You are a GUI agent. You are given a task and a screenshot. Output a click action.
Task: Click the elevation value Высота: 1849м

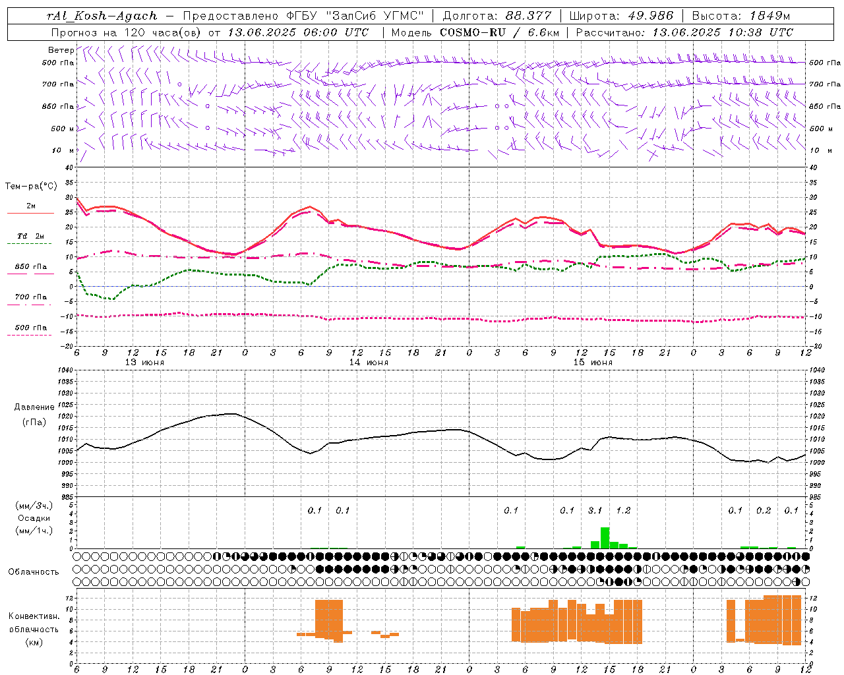point(741,16)
